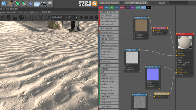Toggle the Map node filter
This screenshot has width=196, height=110.
pyautogui.click(x=122, y=7)
